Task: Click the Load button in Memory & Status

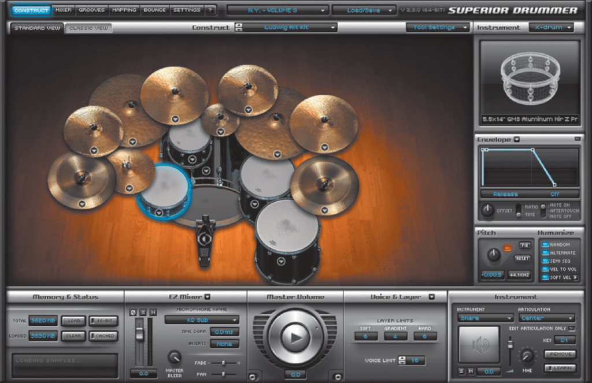Action: [73, 321]
